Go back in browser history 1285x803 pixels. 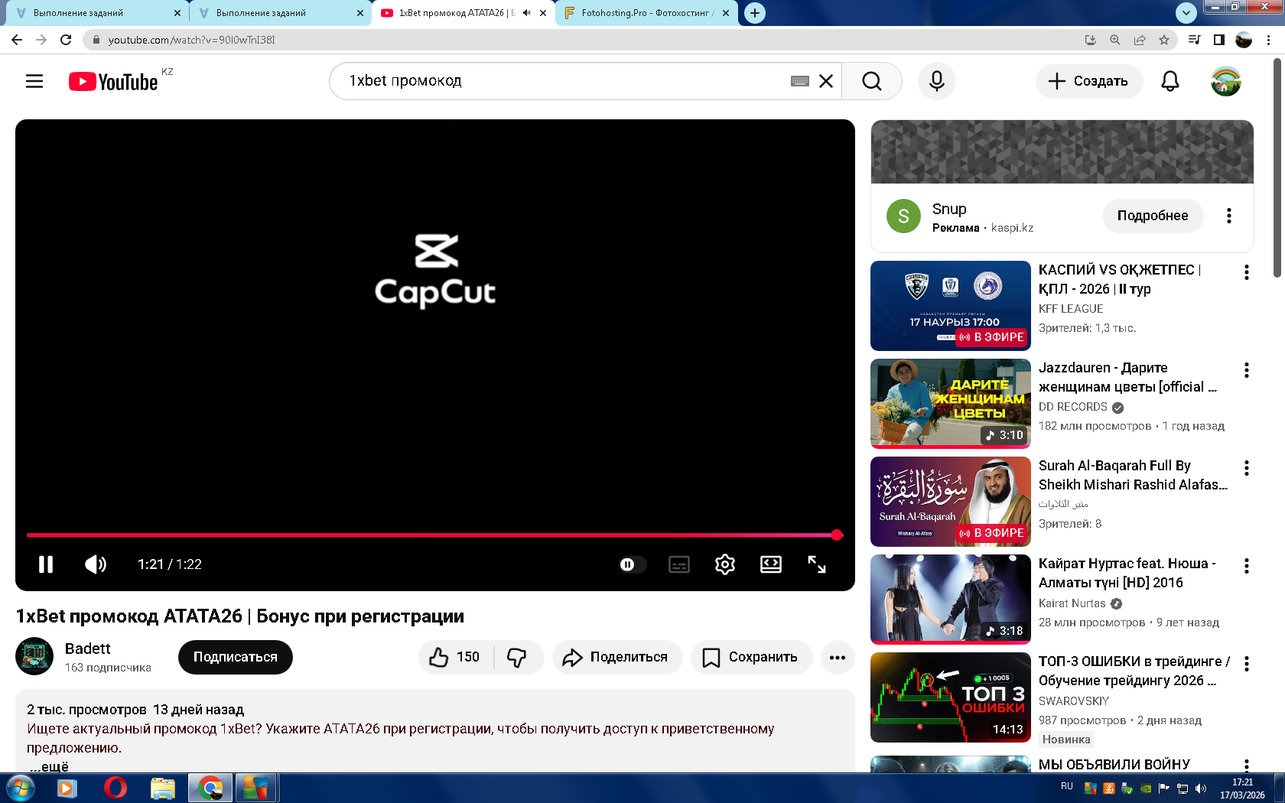(x=17, y=40)
